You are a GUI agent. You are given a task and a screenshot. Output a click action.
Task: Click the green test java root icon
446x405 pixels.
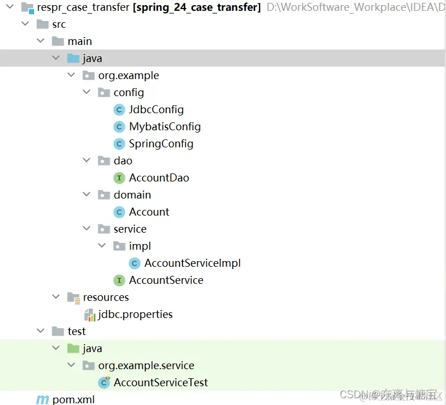click(73, 349)
